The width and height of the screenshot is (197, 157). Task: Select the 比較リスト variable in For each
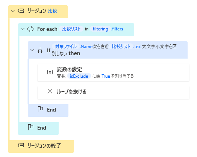pyautogui.click(x=71, y=29)
